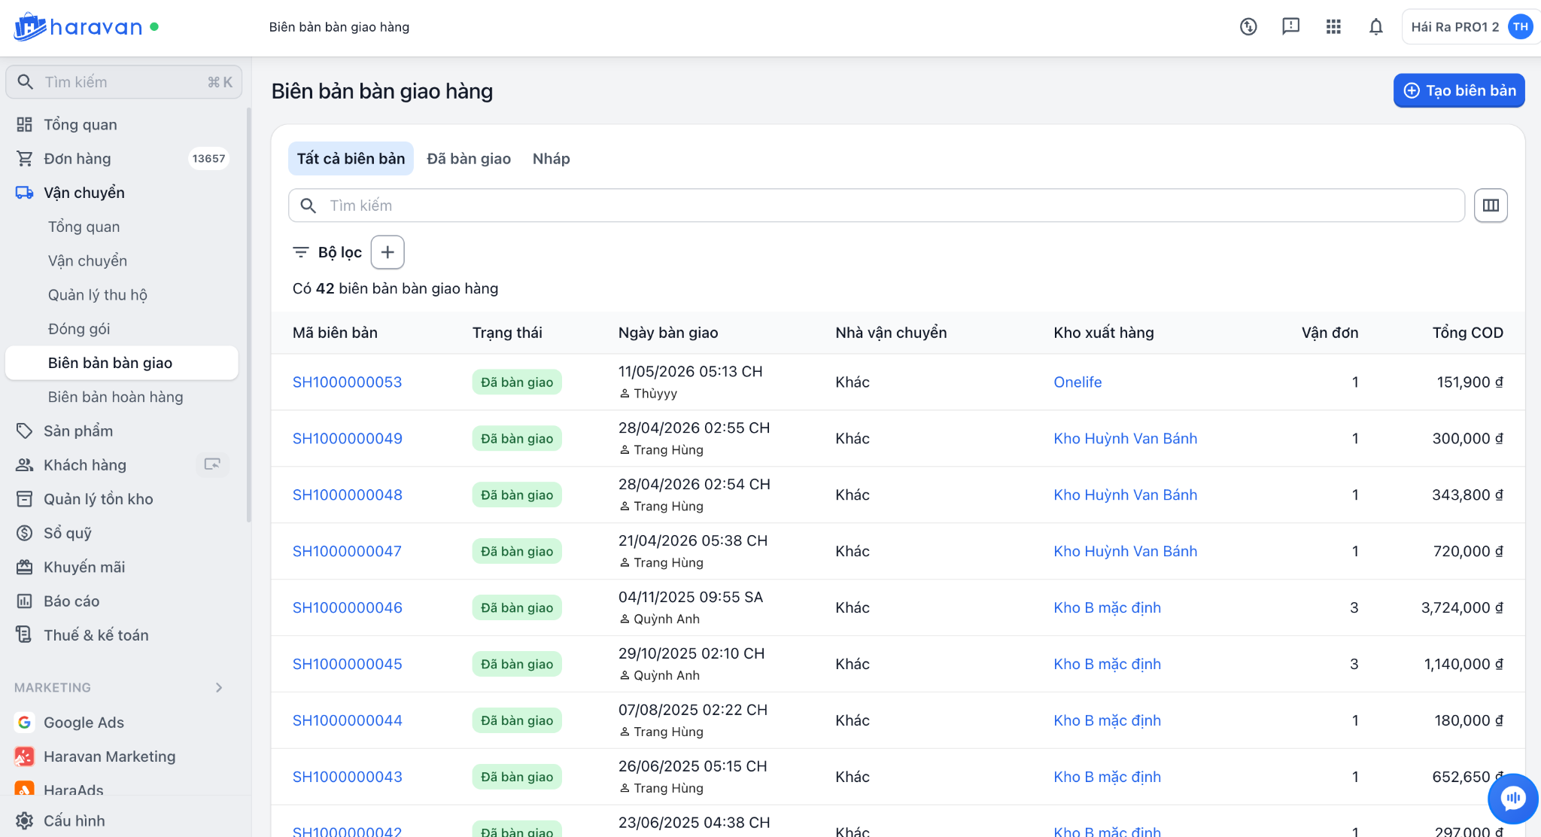Click the Tìm kiếm field above the table
1541x837 pixels.
pos(877,205)
